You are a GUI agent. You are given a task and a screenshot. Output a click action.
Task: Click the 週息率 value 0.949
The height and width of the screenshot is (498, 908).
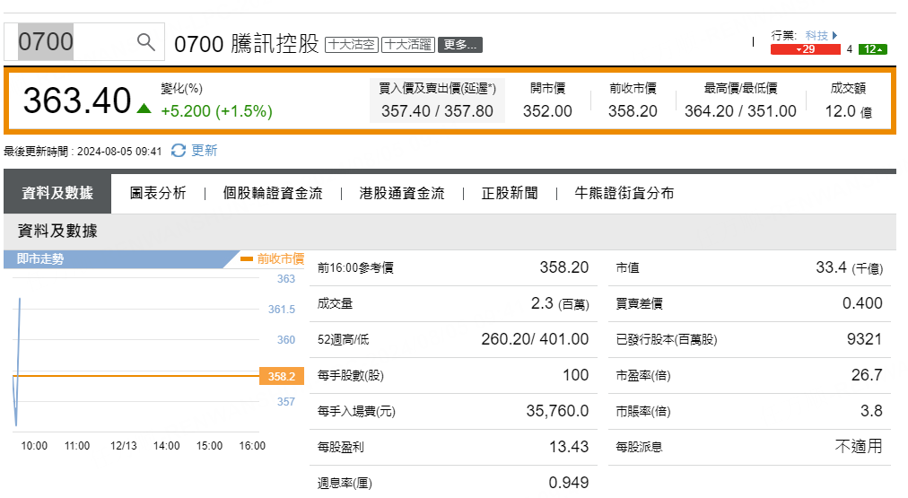coord(569,483)
